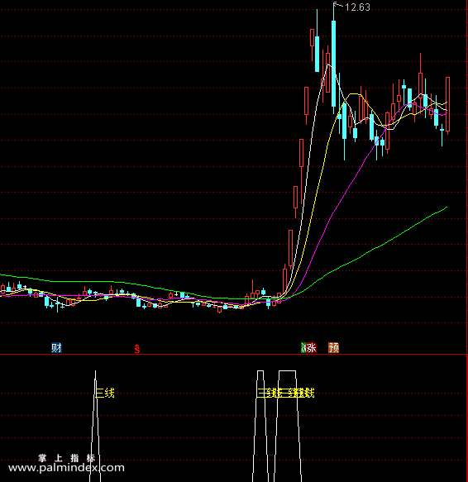Open the www.palmindex.com watermark link
The image size is (468, 482).
[x=66, y=468]
